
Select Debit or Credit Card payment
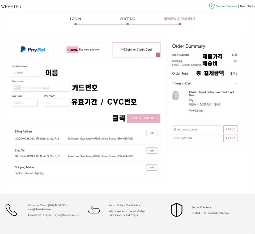pos(136,50)
